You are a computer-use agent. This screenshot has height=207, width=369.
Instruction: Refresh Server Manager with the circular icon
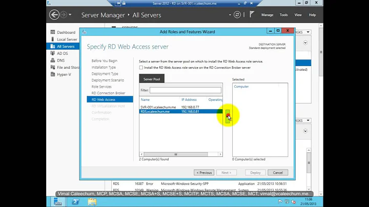tap(237, 15)
